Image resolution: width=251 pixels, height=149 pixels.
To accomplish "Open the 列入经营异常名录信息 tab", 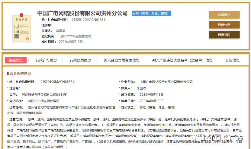I will pos(121,60).
